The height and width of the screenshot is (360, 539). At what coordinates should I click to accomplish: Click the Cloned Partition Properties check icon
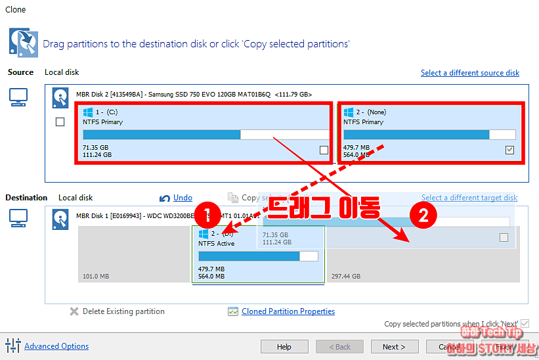coord(232,311)
